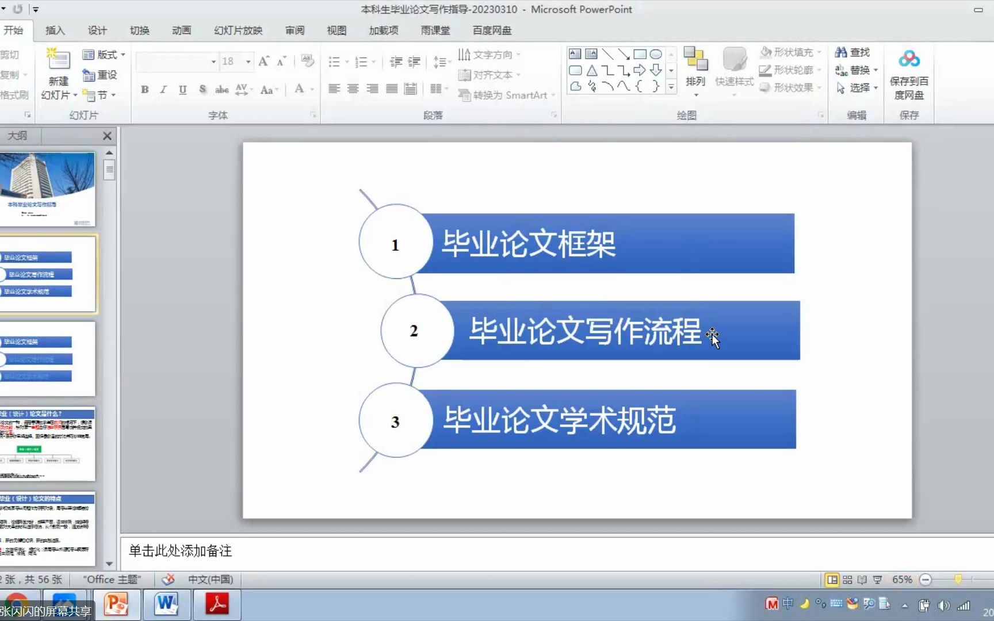
Task: Open the 查找 (Find) tool
Action: 853,52
